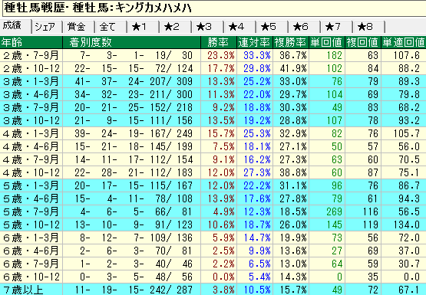Viewport: 426px width, 295px height.
Task: Sort by the 連対率 column header
Action: pos(255,42)
